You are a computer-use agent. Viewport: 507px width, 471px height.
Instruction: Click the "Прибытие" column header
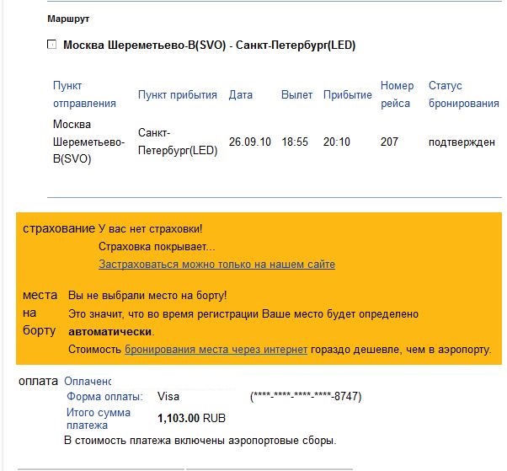click(347, 95)
